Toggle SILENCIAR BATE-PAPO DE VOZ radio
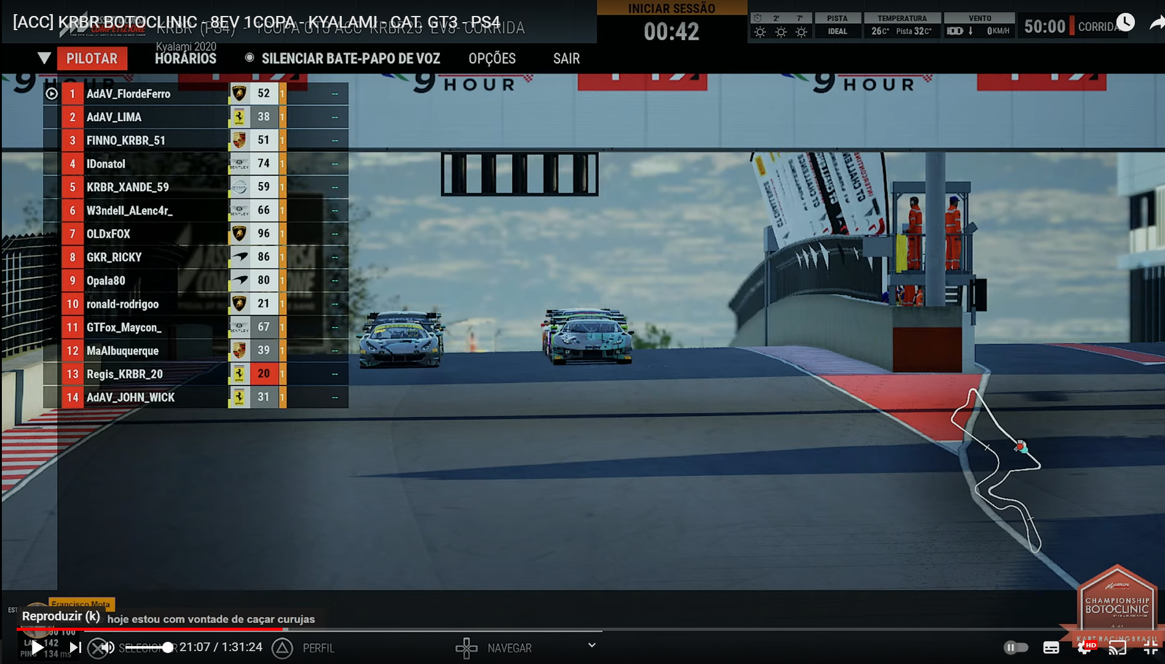This screenshot has height=664, width=1165. (250, 58)
